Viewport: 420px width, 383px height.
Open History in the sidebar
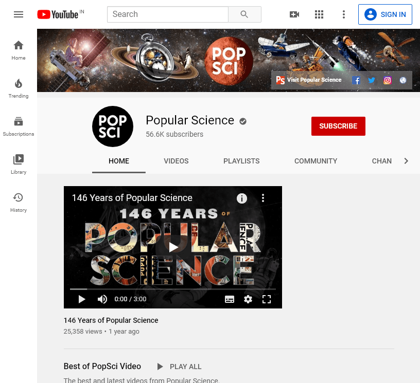coord(19,203)
